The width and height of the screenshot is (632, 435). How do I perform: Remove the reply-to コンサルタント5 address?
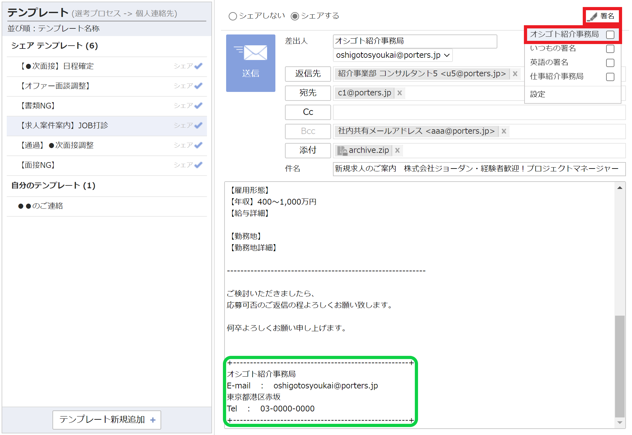coord(515,74)
